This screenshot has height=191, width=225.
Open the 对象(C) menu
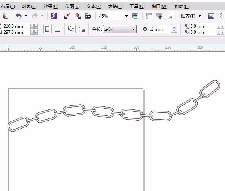click(29, 6)
